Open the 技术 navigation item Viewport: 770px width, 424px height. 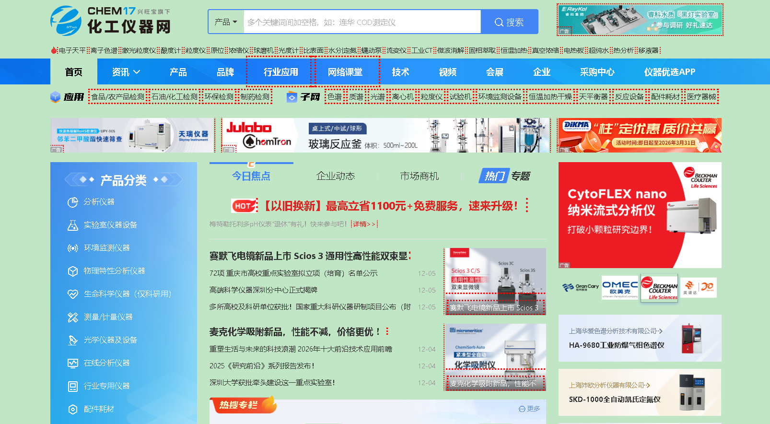tap(400, 72)
